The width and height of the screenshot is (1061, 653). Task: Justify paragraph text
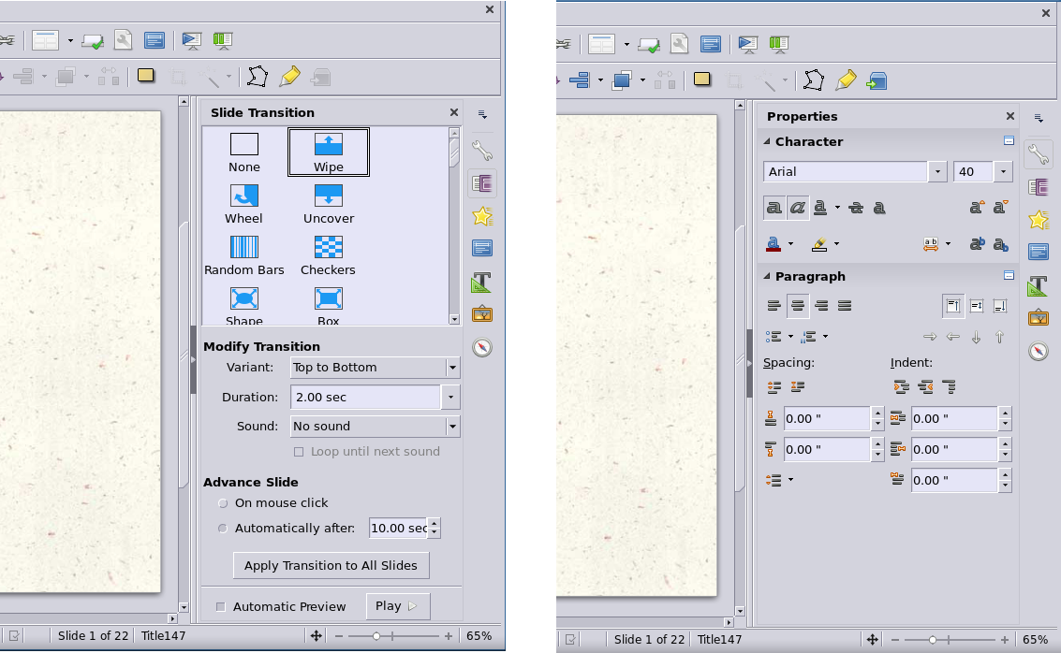[x=844, y=306]
